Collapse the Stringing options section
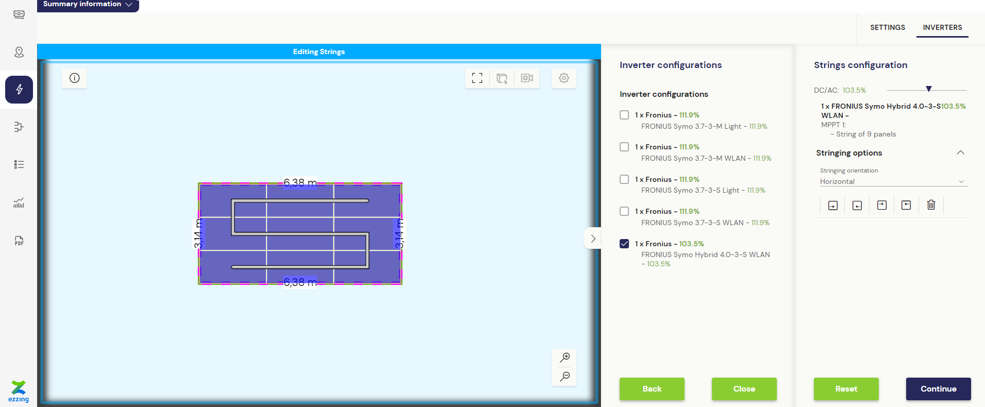The width and height of the screenshot is (985, 407). [960, 152]
